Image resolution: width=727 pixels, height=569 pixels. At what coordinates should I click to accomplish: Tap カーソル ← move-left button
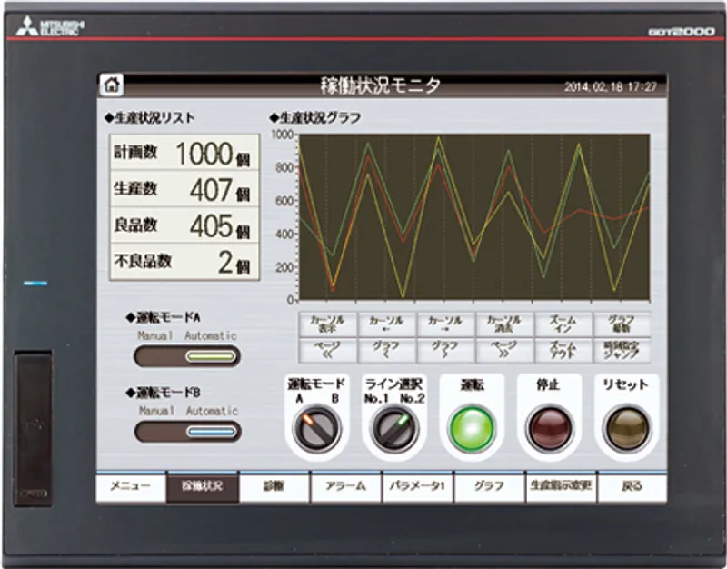[x=386, y=324]
